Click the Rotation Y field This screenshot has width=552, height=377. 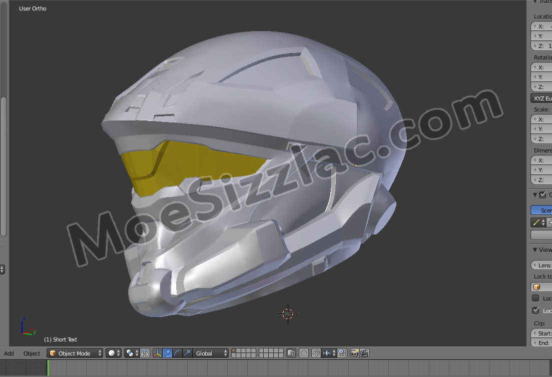point(541,77)
